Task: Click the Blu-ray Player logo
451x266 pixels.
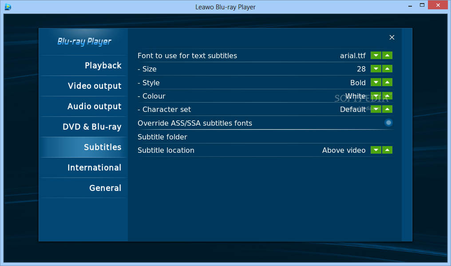Action: click(84, 42)
